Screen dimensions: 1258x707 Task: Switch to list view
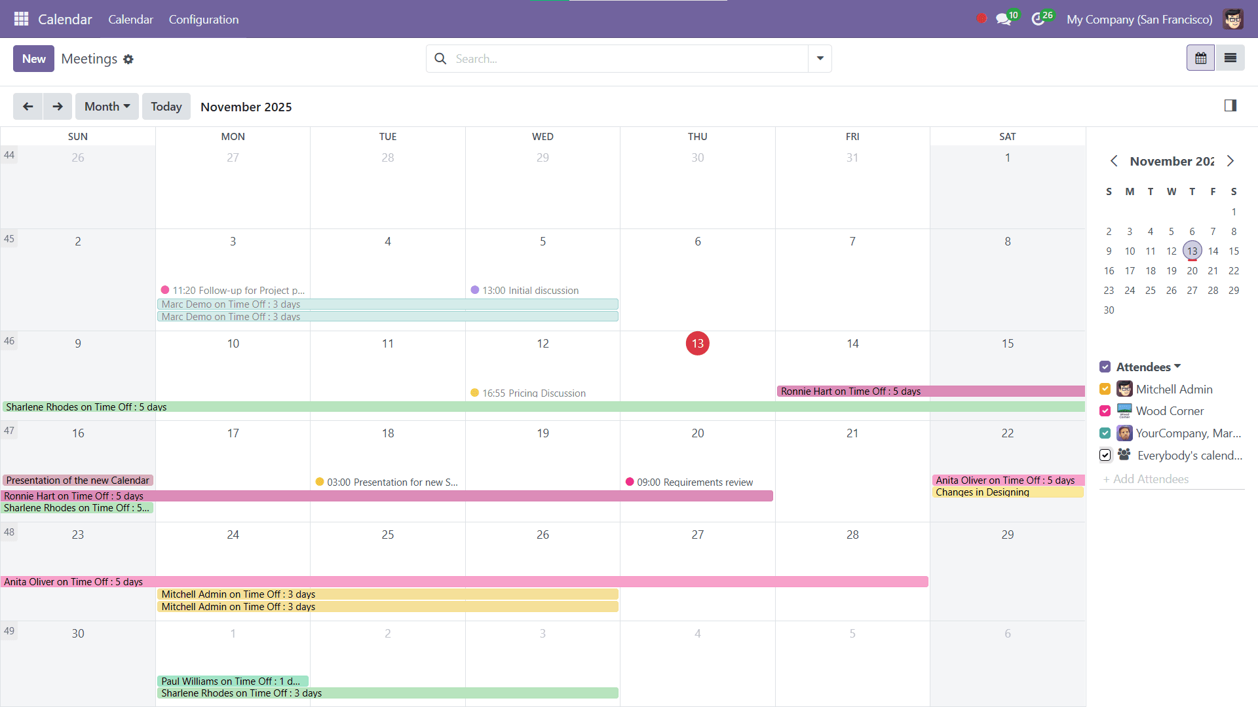[x=1231, y=58]
